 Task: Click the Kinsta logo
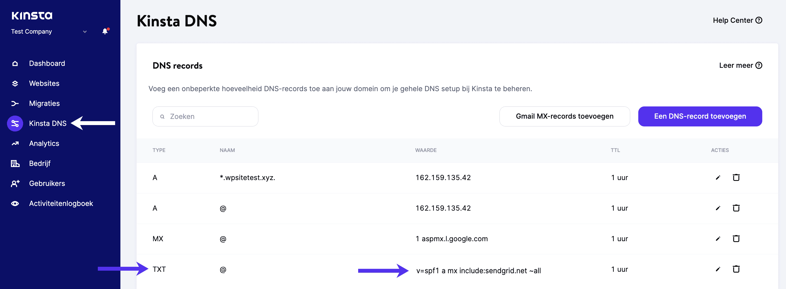pyautogui.click(x=32, y=16)
